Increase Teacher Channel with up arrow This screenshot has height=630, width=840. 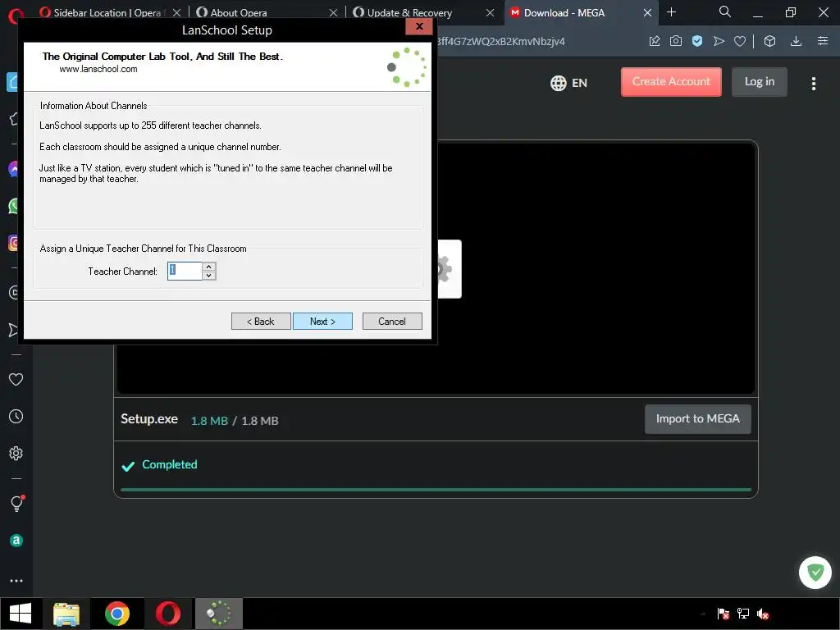[x=209, y=267]
